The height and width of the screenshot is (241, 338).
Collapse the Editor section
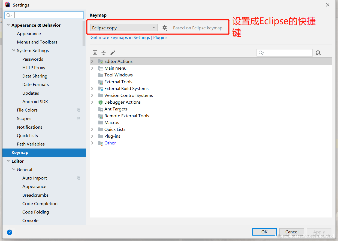point(8,161)
